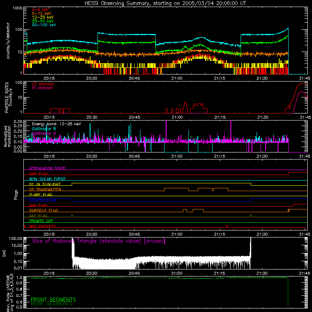Select the 25-50 keV legend label

coord(43,21)
